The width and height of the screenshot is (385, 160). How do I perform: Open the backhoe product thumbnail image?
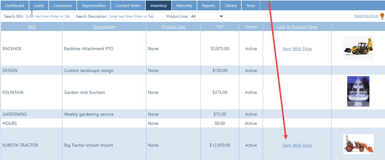[x=358, y=48]
